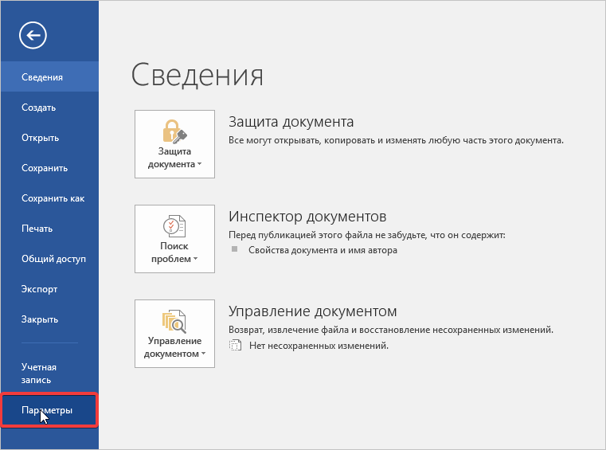Image resolution: width=606 pixels, height=450 pixels.
Task: Open the Создать menu item
Action: pyautogui.click(x=38, y=108)
